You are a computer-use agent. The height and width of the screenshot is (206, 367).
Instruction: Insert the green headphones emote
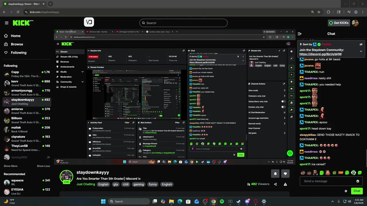point(354,173)
